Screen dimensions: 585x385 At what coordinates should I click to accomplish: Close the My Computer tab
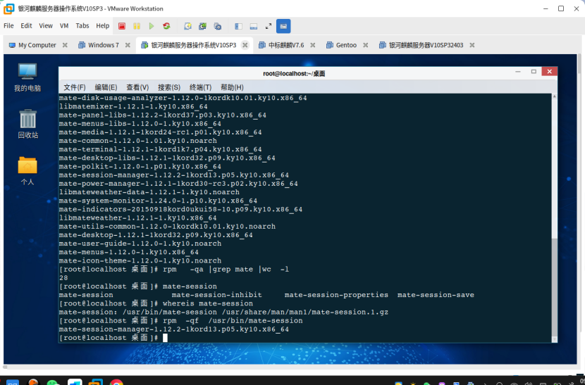tap(65, 45)
